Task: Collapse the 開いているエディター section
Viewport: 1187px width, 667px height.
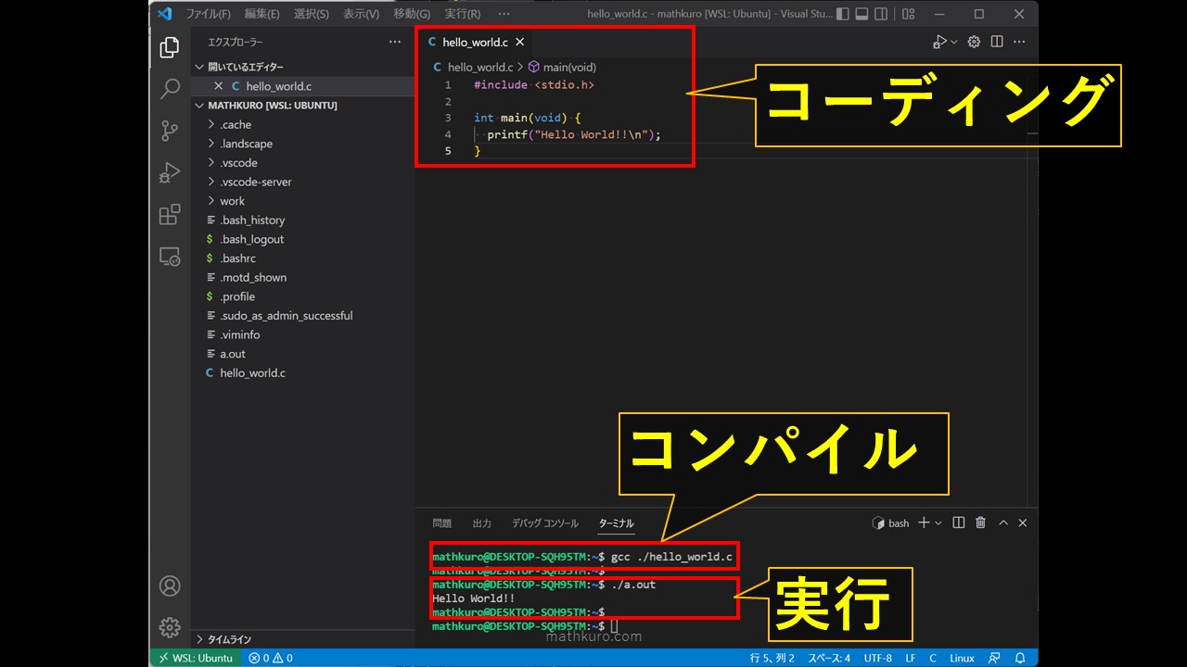Action: pos(302,67)
